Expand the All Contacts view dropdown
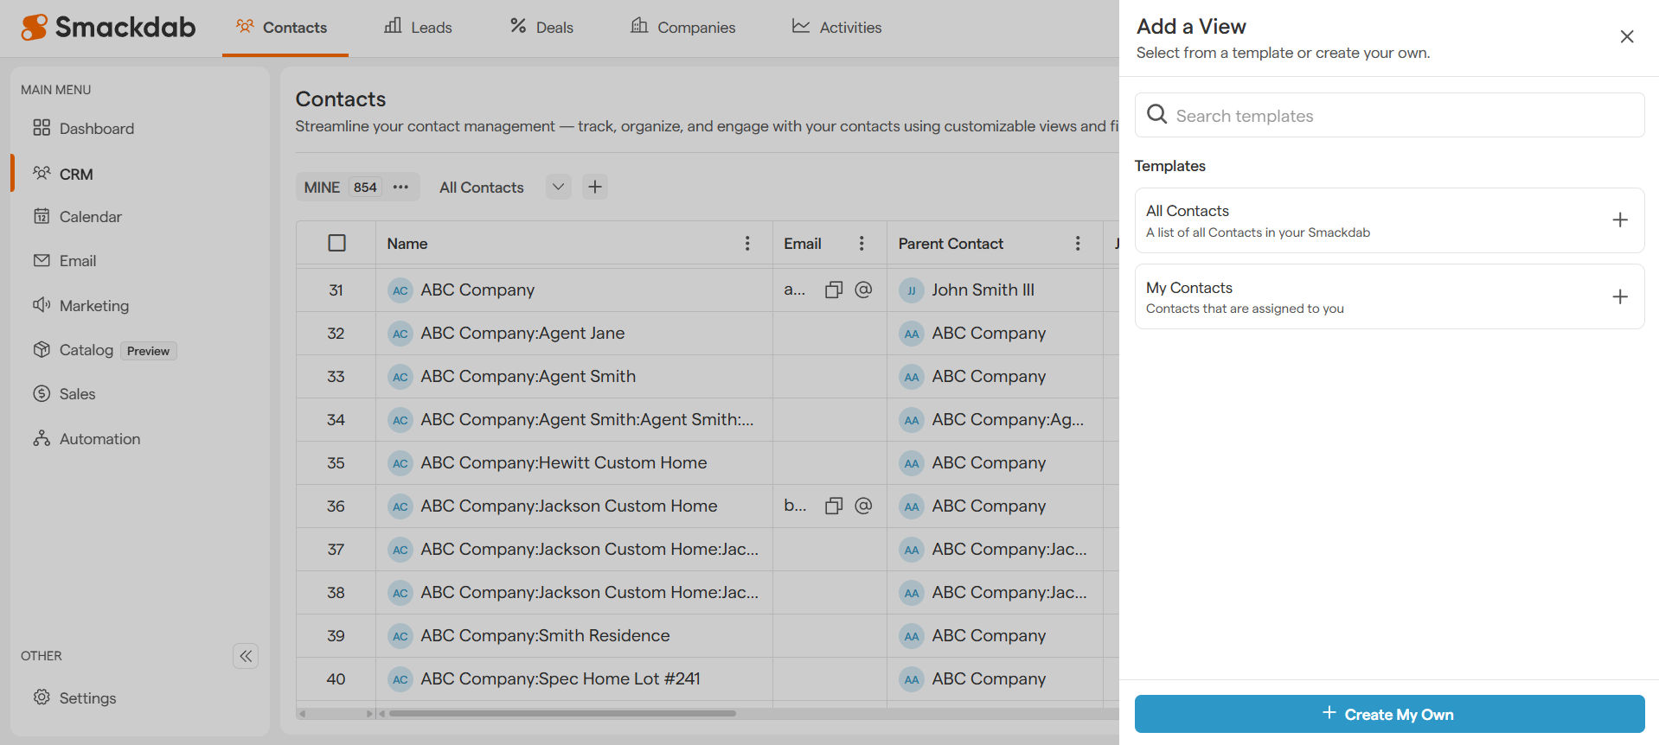 click(558, 188)
